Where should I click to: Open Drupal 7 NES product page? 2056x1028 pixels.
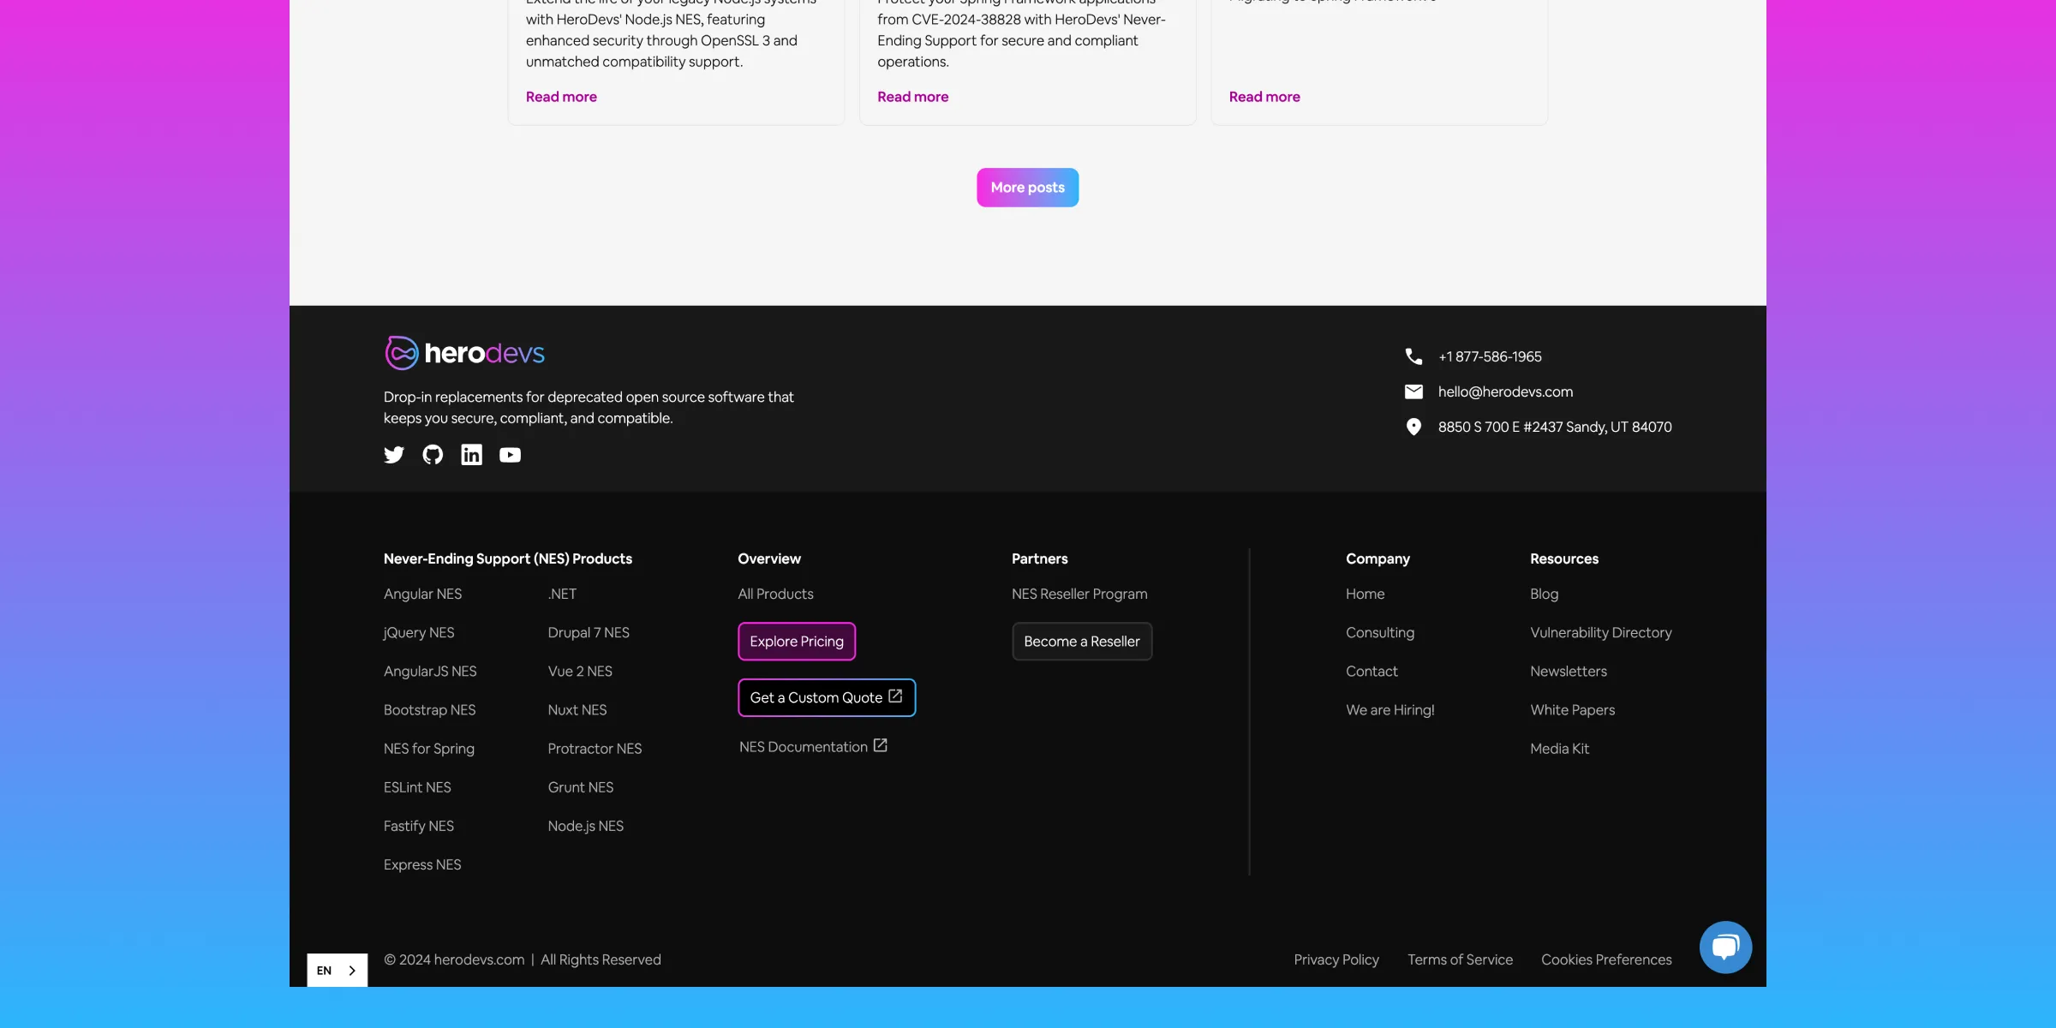[x=589, y=632]
